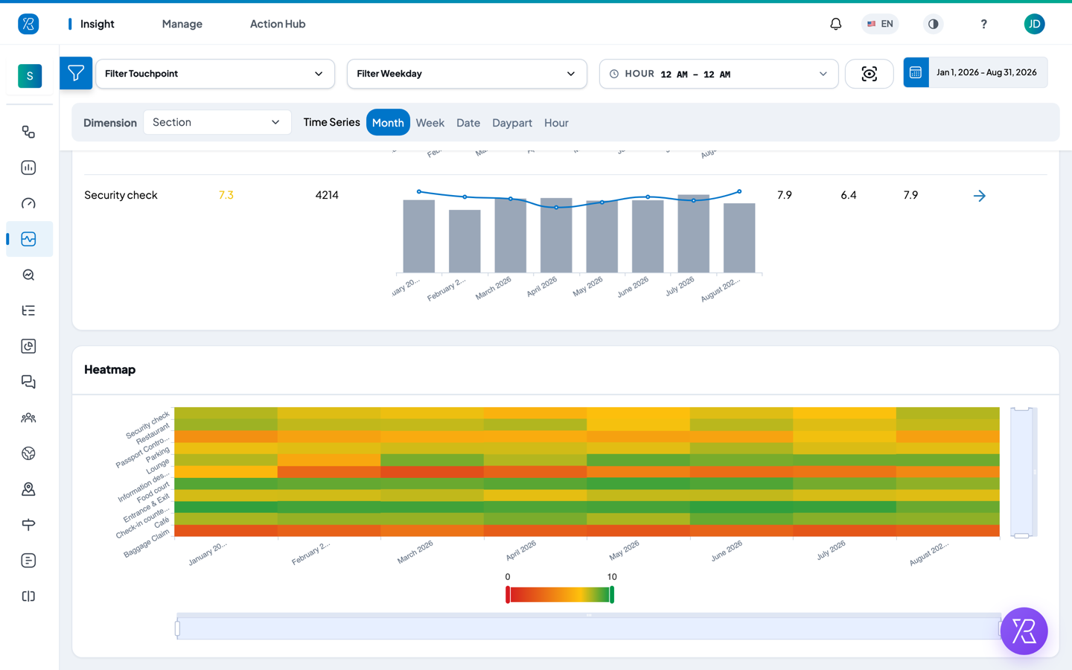The width and height of the screenshot is (1072, 670).
Task: Click the app logo in the header
Action: pyautogui.click(x=28, y=24)
